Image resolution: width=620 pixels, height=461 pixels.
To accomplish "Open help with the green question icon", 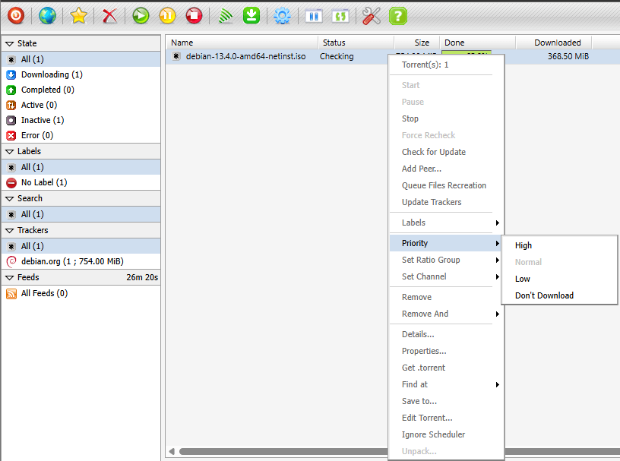I will click(398, 16).
